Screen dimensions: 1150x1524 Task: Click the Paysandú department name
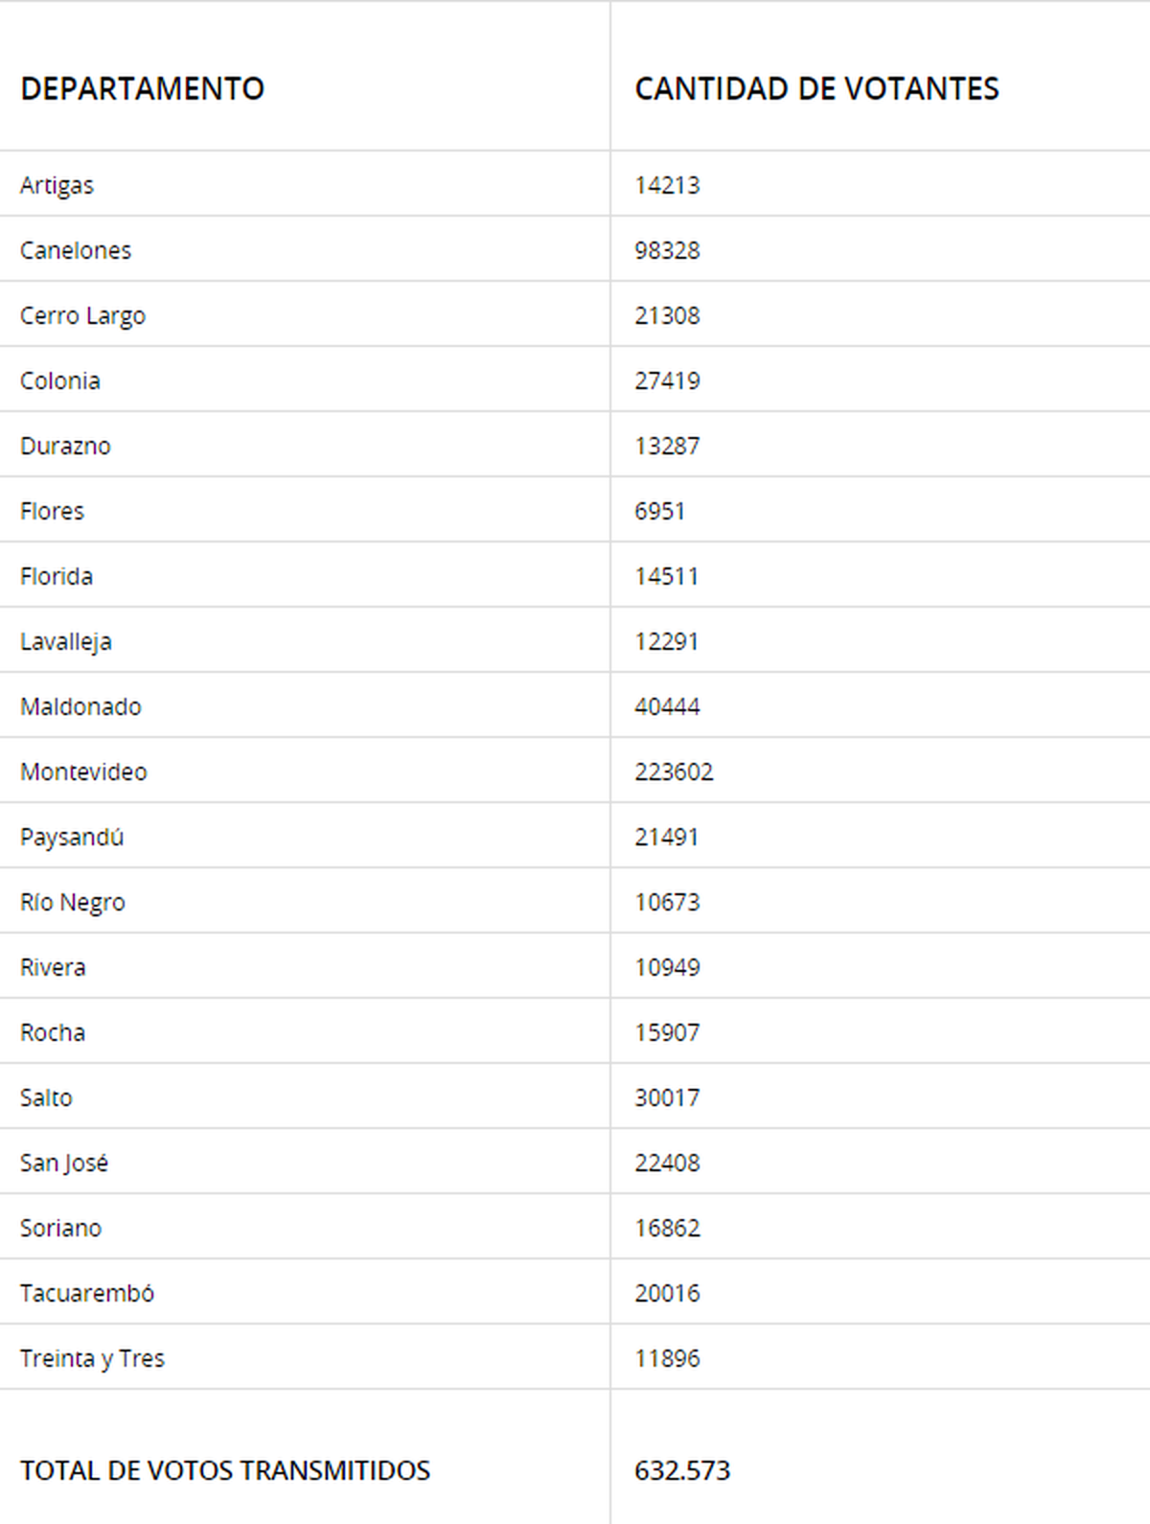[x=72, y=837]
